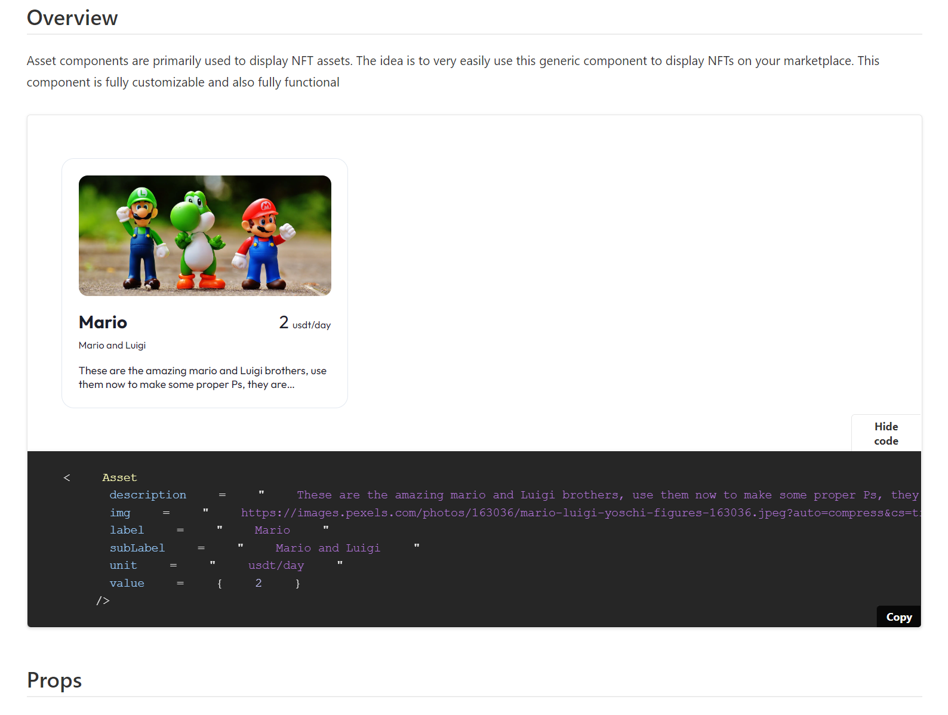948x715 pixels.
Task: Click the asset card description paragraph
Action: coord(202,378)
